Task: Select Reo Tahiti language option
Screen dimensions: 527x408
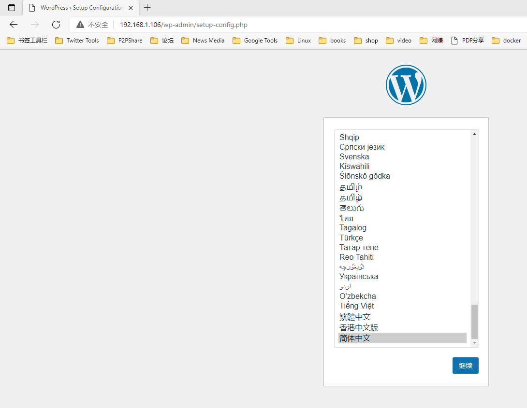Action: point(402,257)
